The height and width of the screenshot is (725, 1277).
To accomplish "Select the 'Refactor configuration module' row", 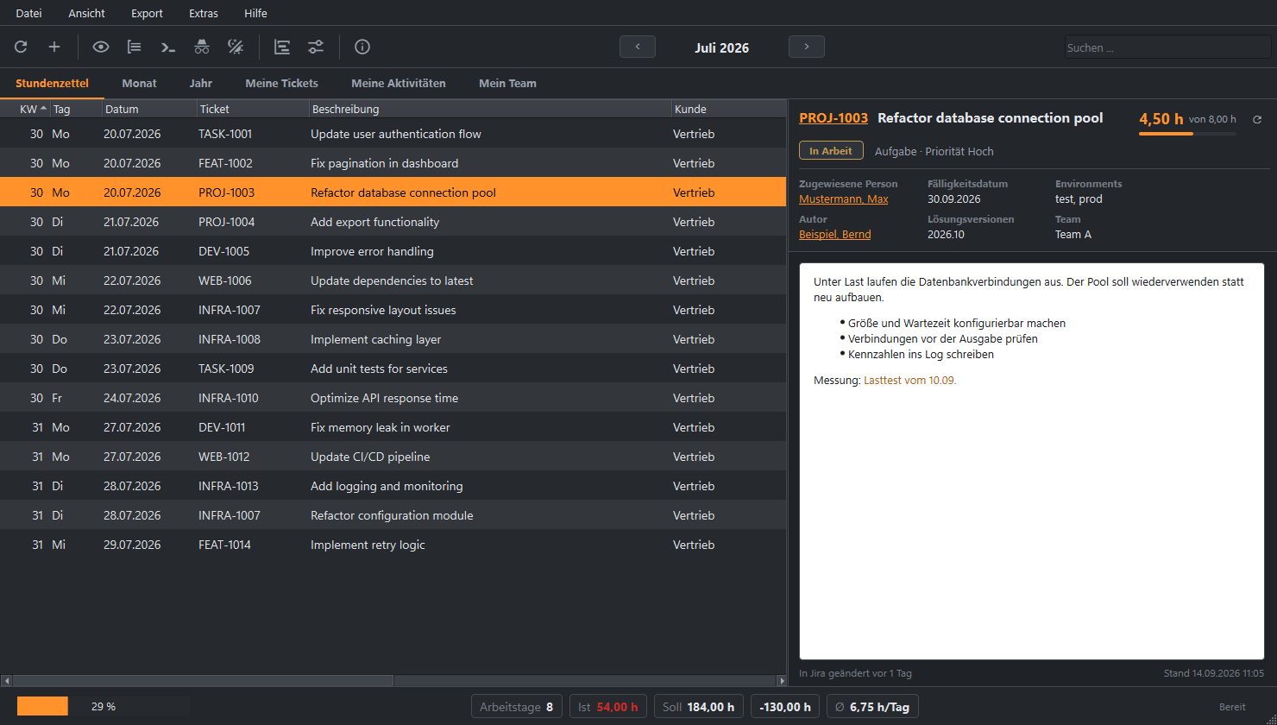I will click(x=393, y=515).
